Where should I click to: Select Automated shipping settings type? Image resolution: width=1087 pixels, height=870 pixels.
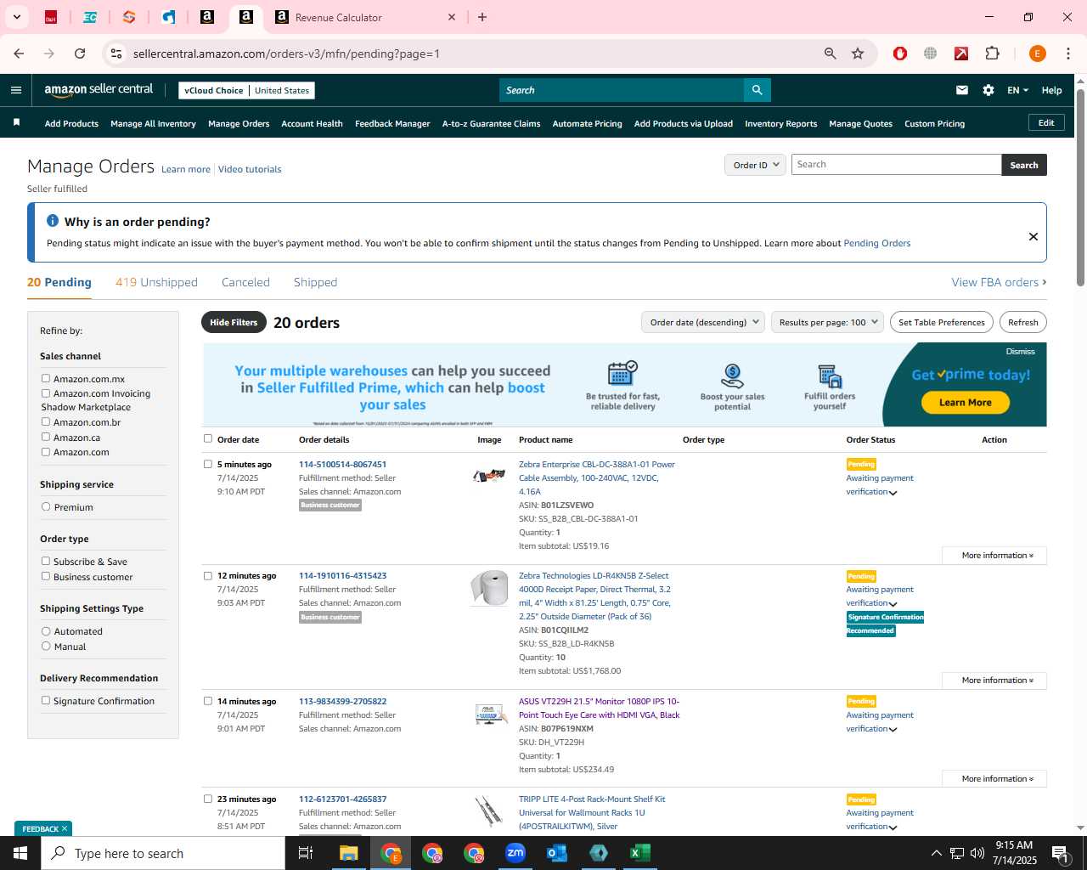tap(46, 631)
